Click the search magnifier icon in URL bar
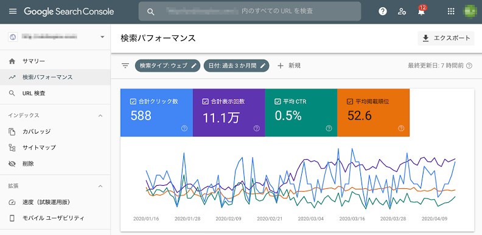 [x=150, y=12]
